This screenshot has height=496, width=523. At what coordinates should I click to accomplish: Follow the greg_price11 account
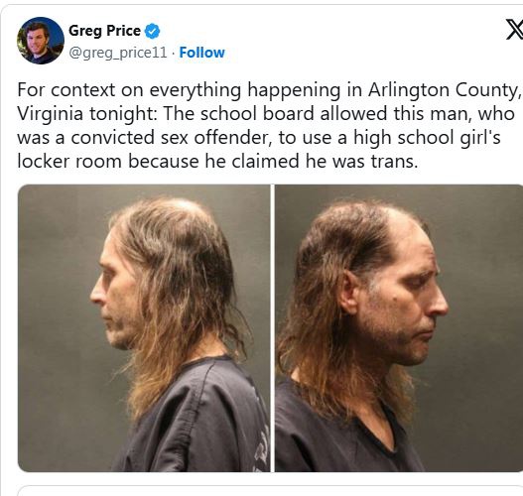(x=202, y=53)
